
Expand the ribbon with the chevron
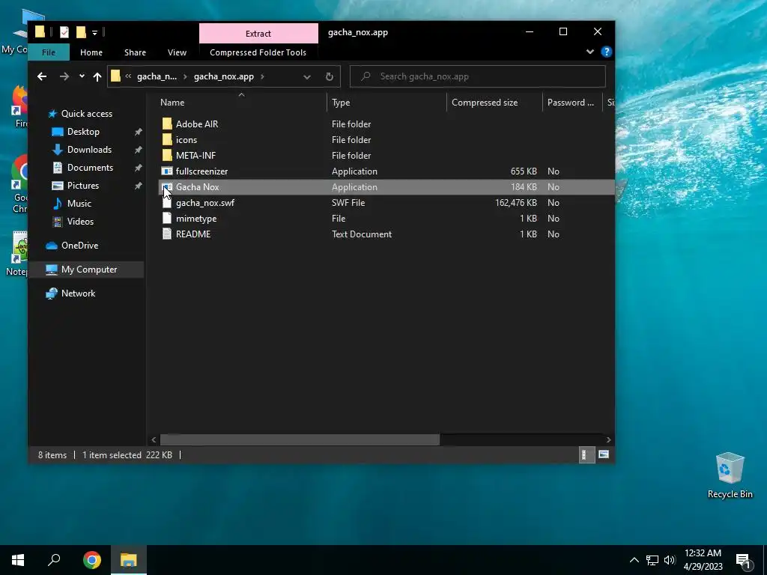coord(590,52)
